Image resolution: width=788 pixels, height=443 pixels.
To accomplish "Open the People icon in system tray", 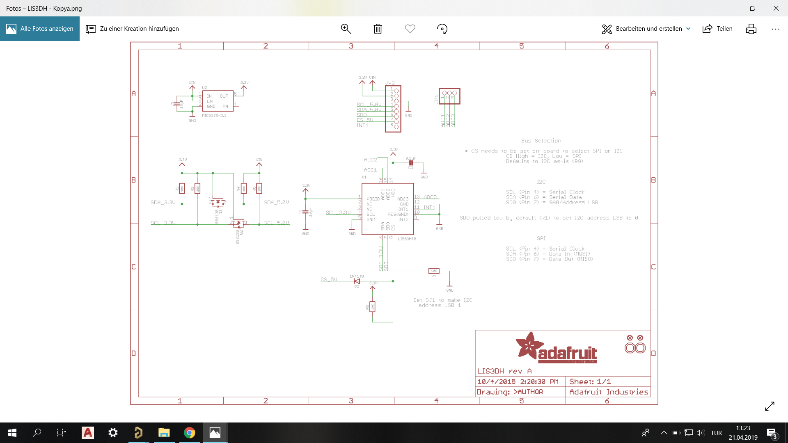I will pos(646,433).
